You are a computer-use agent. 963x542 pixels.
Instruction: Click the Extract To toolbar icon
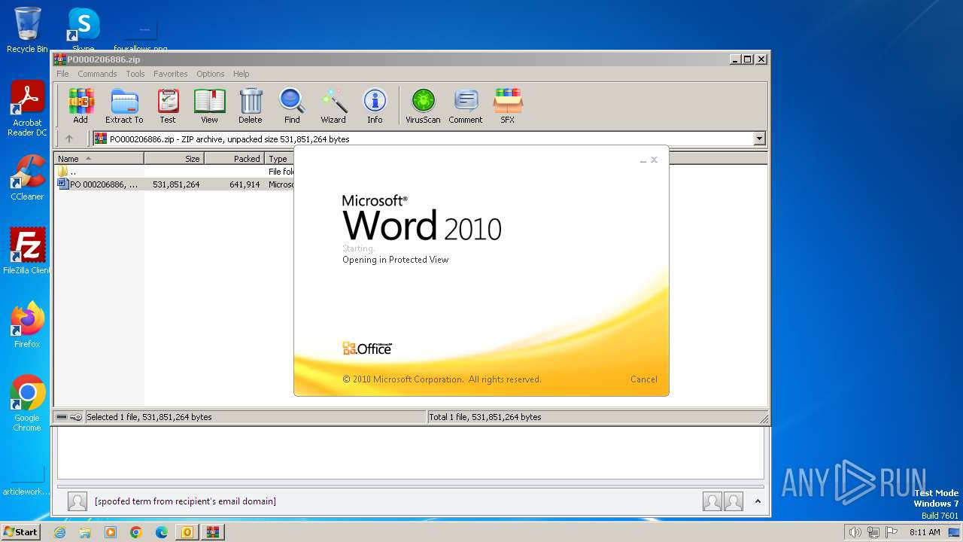(x=124, y=105)
